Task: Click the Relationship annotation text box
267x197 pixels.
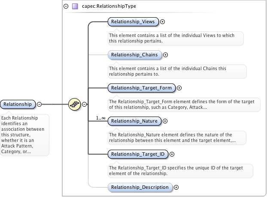Action: 25,135
